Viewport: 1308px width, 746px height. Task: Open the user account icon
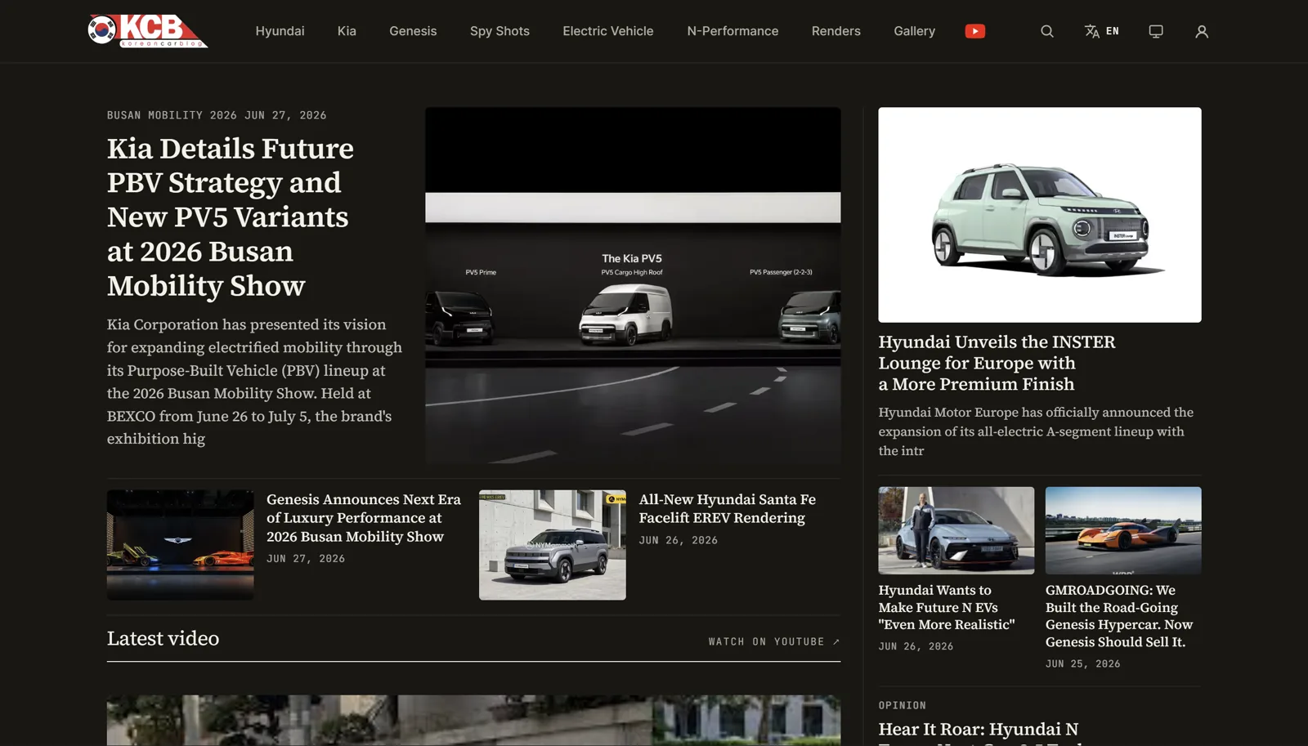pos(1201,31)
